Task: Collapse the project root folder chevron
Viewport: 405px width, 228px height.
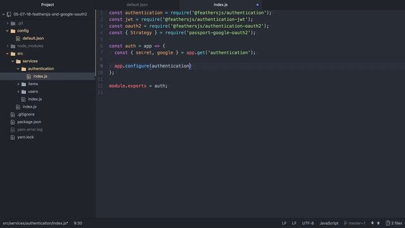Action: coord(3,14)
